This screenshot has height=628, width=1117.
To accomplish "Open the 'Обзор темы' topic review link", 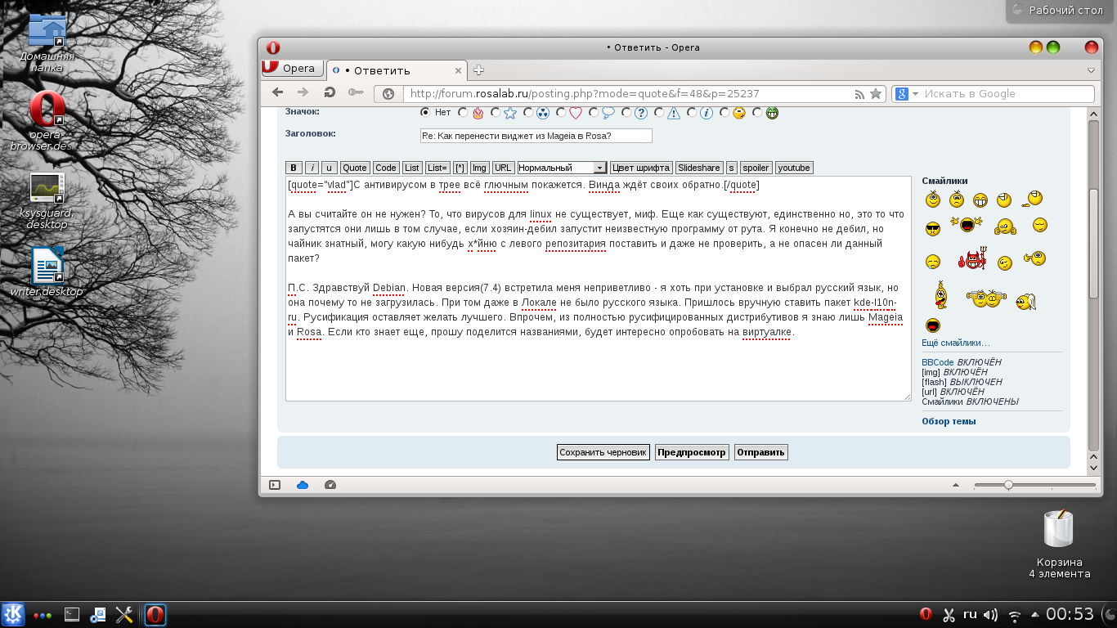I will (x=949, y=422).
